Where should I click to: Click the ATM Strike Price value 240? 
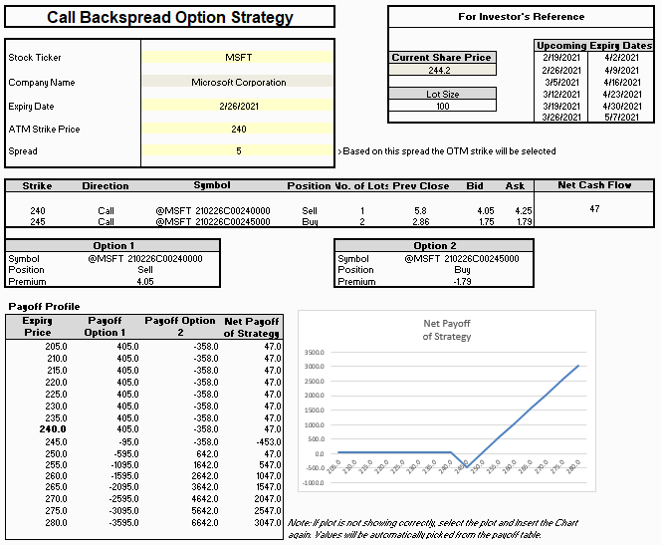[x=238, y=130]
